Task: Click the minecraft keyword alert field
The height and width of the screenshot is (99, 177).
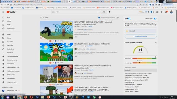Action: tap(140, 31)
